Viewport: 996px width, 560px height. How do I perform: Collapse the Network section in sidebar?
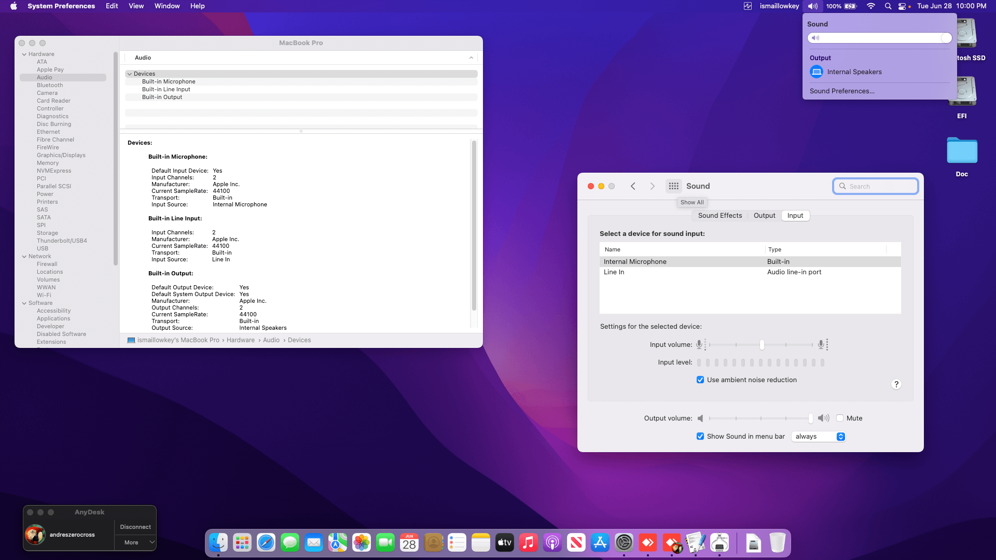coord(24,257)
